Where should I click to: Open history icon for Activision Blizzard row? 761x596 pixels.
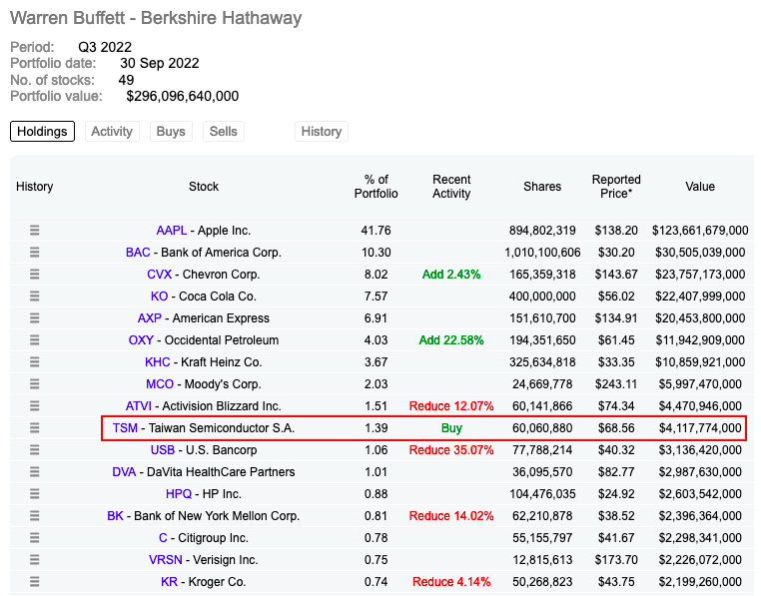(35, 405)
